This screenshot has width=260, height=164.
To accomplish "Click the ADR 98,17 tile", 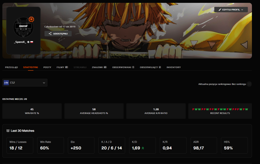I will (x=204, y=145).
